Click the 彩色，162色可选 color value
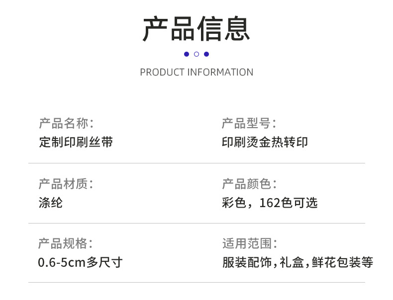This screenshot has height=300, width=393. click(x=270, y=203)
